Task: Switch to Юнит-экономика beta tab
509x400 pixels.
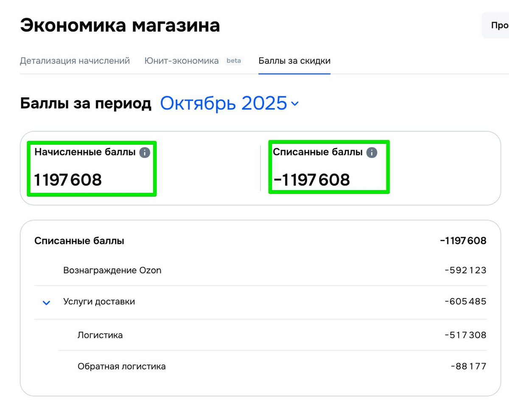Action: pyautogui.click(x=193, y=61)
